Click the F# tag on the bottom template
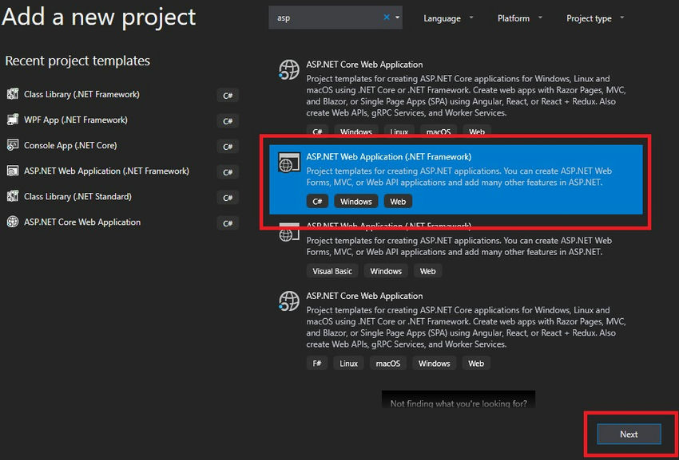 click(316, 363)
